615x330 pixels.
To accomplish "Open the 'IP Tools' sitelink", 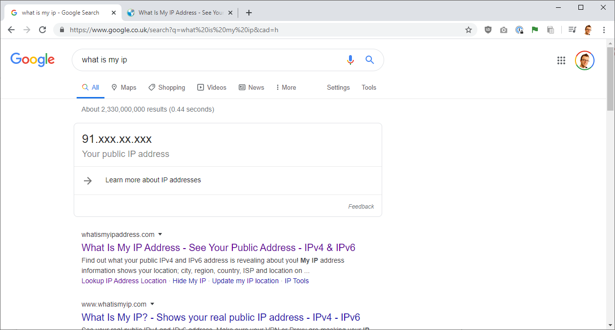I will point(297,281).
